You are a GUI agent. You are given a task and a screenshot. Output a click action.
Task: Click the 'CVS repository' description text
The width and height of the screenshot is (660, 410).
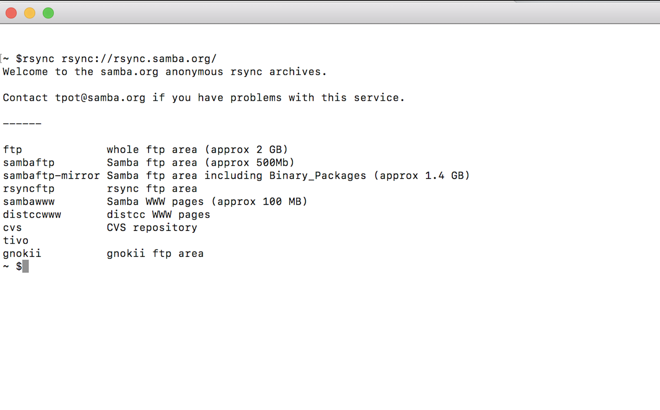coord(152,228)
